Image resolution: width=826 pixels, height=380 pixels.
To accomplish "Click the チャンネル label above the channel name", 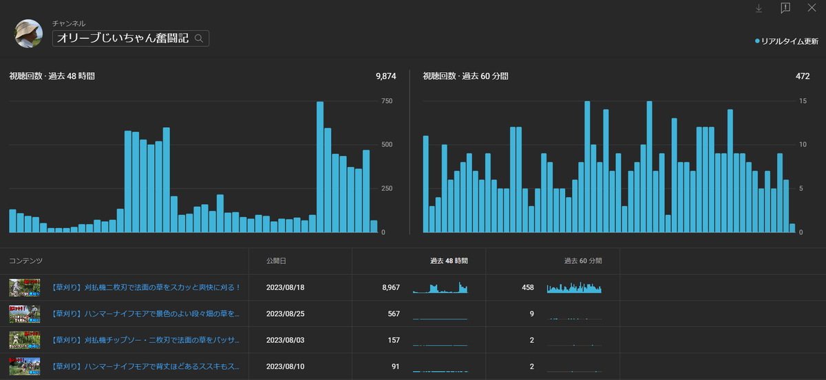I will (69, 23).
